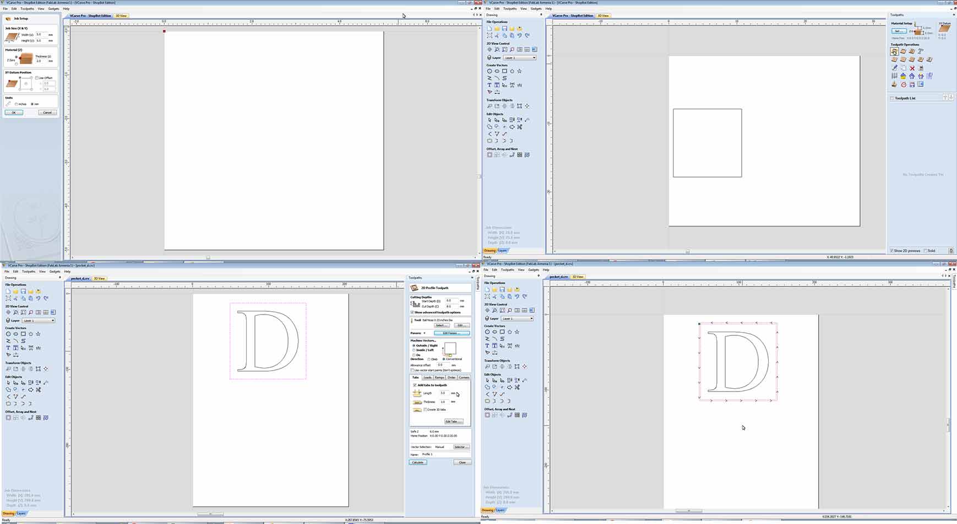
Task: Expand Passes arrow in 2D Profile Toolpath
Action: [x=425, y=333]
